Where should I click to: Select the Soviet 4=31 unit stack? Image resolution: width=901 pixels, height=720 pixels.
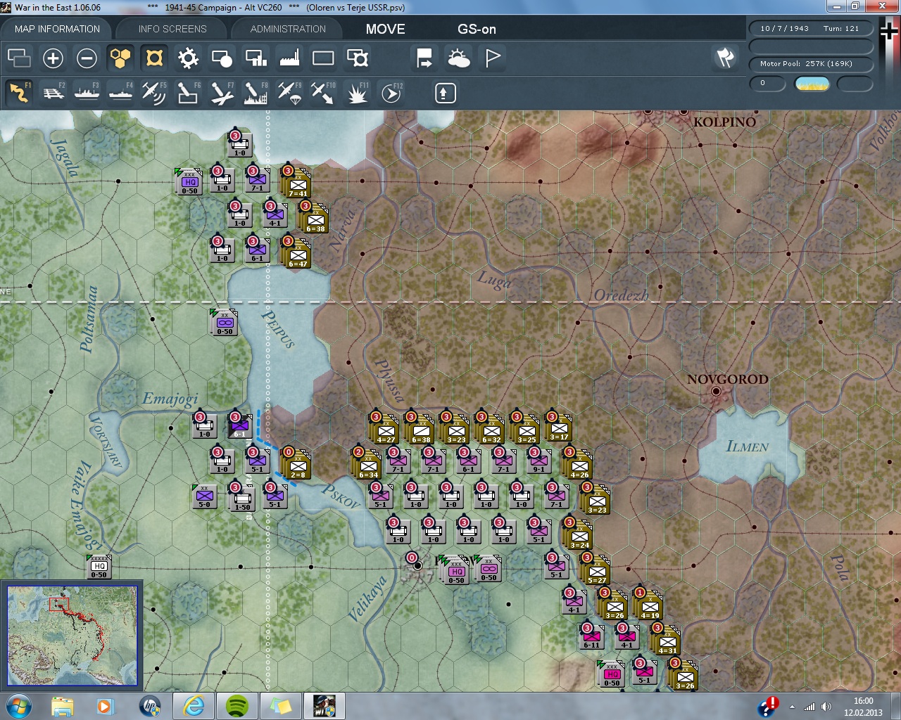[667, 640]
